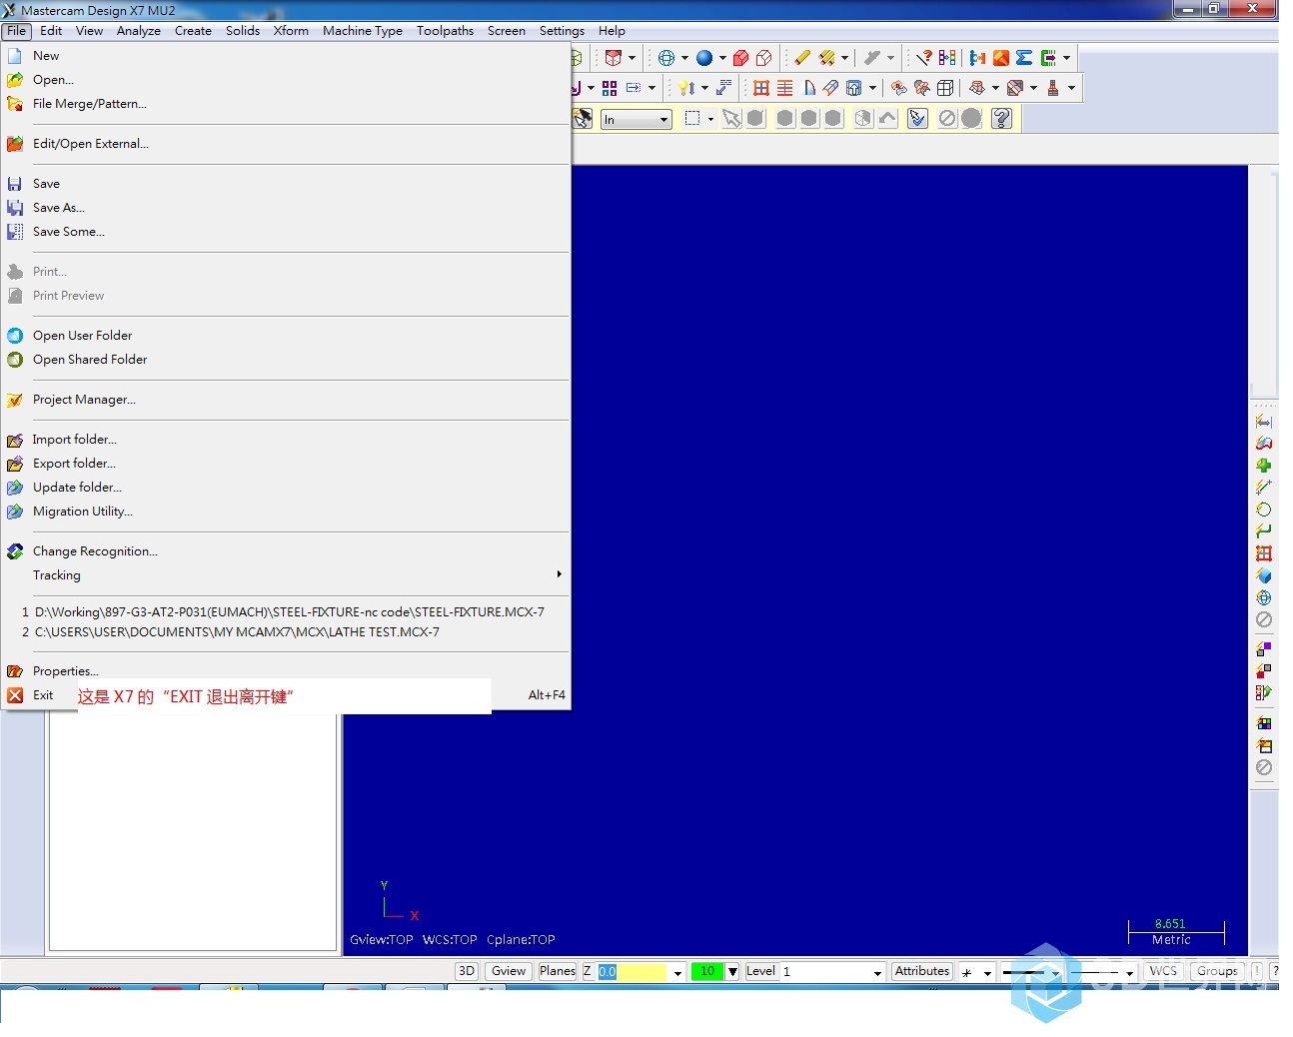
Task: Click the orange square toolbar icon
Action: click(x=1001, y=58)
